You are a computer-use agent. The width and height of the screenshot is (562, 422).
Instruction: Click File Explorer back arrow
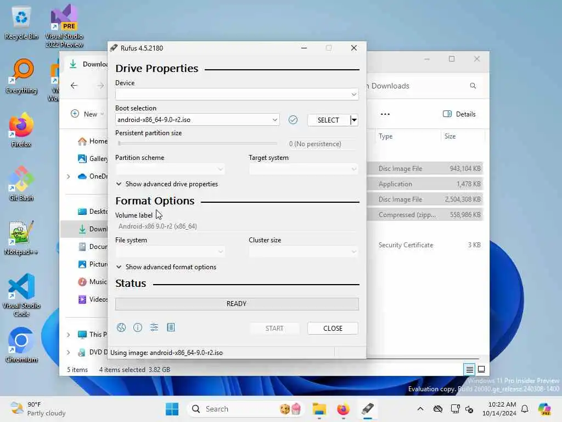[74, 85]
